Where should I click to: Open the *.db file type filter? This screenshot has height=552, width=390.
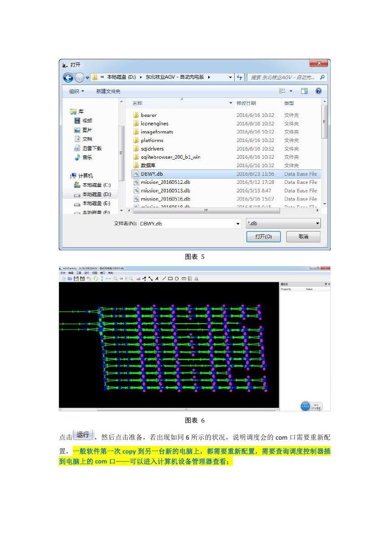[x=283, y=223]
